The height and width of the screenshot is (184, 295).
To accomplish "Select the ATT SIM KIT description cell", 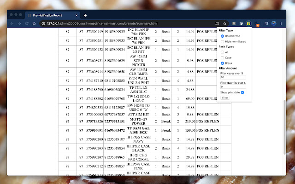I will tap(138, 115).
